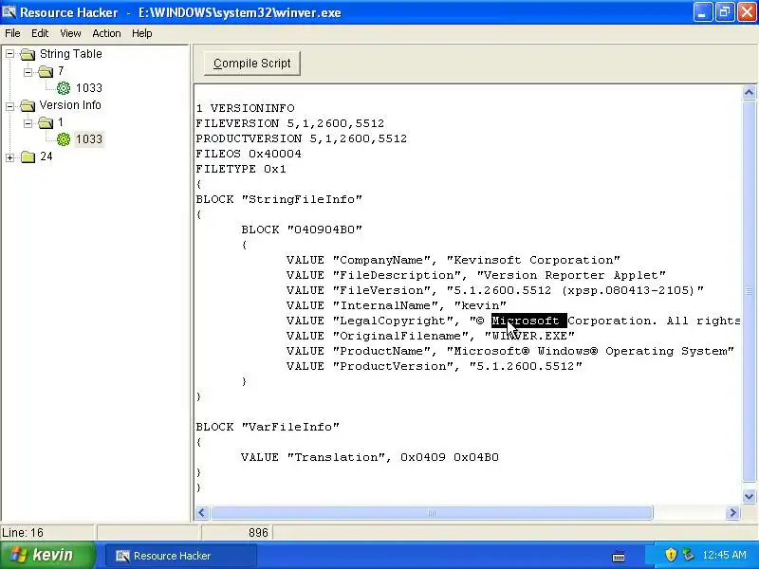Collapse folder 7 under String Table
The width and height of the screenshot is (759, 569).
(x=28, y=72)
